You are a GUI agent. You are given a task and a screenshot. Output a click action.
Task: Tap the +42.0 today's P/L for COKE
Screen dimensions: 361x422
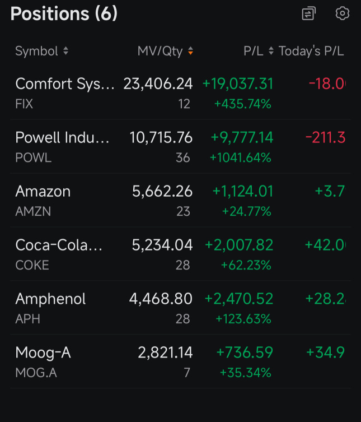(325, 245)
